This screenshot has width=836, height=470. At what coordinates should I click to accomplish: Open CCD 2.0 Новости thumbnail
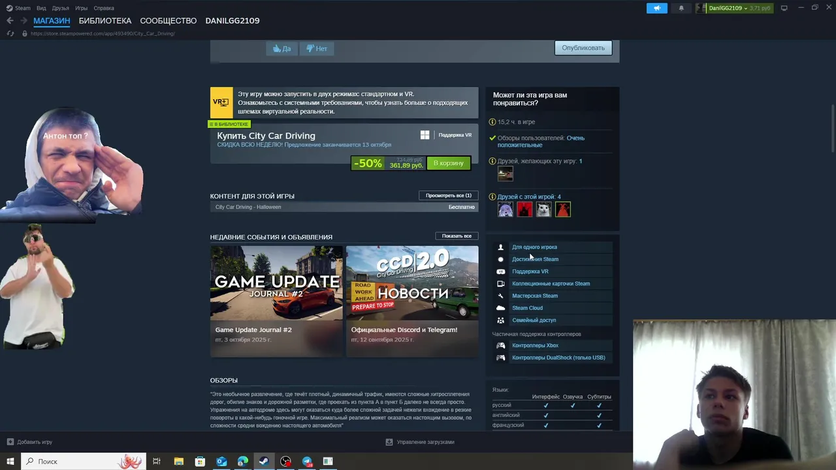412,283
